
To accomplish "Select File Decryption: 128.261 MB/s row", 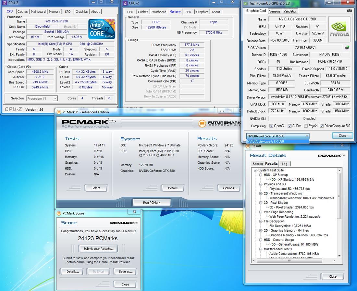I will (x=290, y=226).
